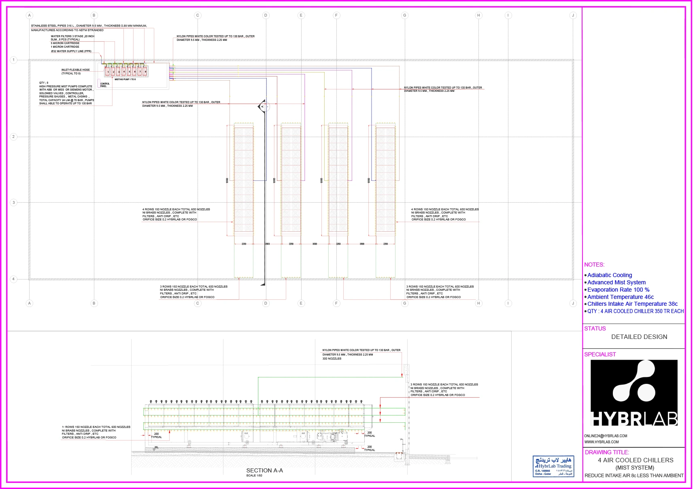
Task: Select the 5 MICRON CARTRIDGE text
Action: (65, 43)
